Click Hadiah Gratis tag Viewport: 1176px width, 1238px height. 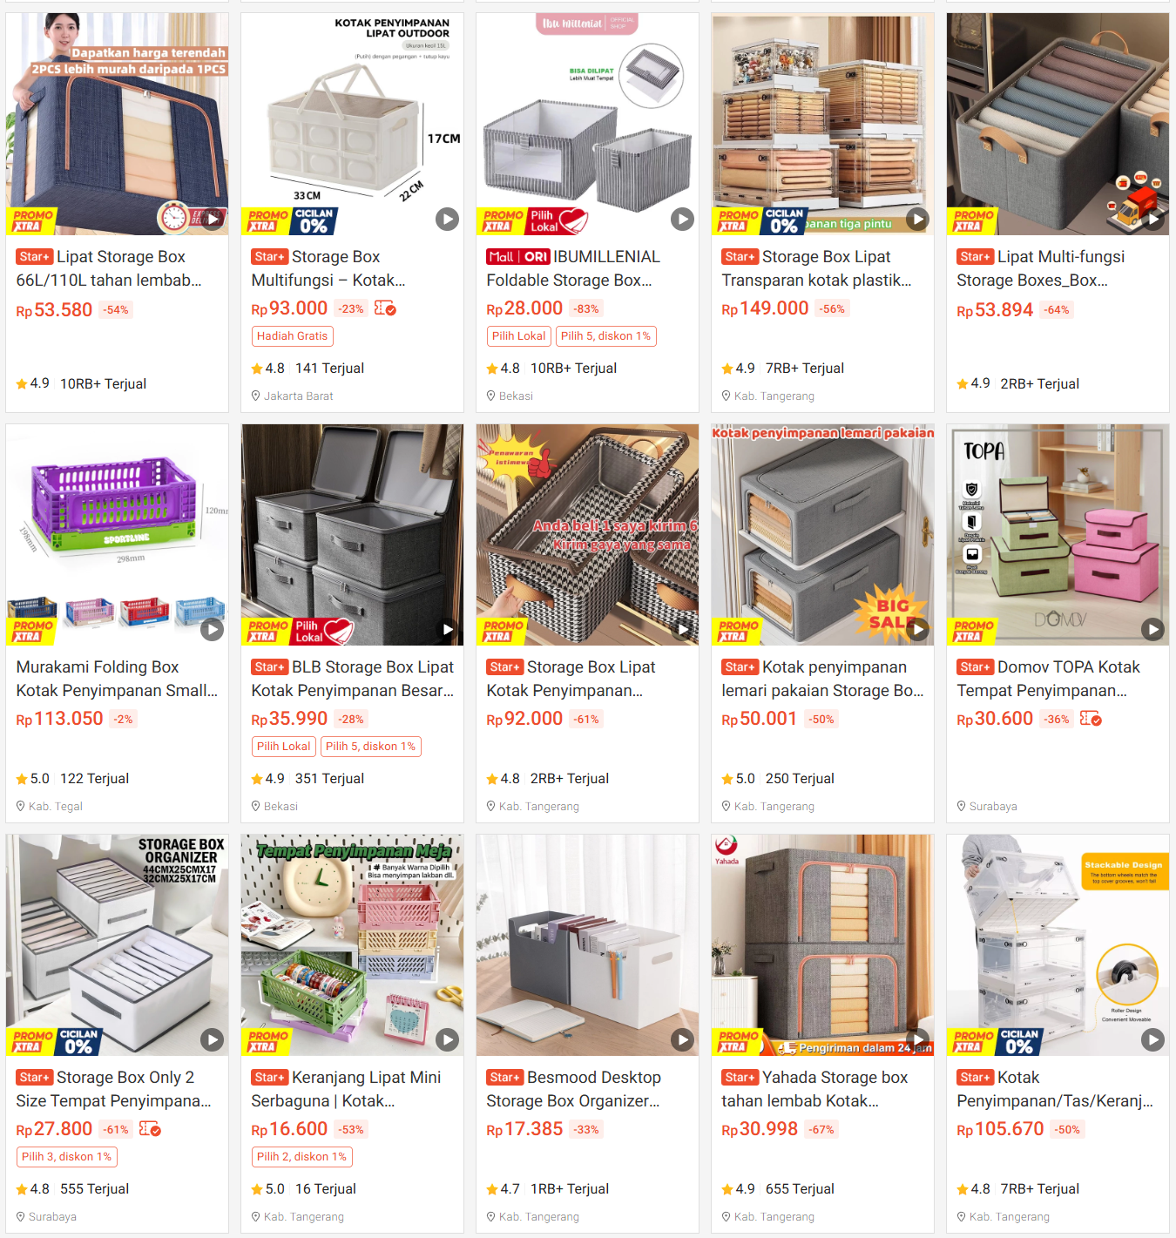click(293, 336)
